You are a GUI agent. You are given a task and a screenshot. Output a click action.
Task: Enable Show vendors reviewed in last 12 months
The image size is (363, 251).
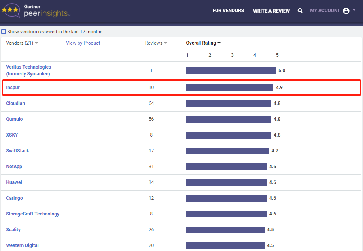[4, 32]
